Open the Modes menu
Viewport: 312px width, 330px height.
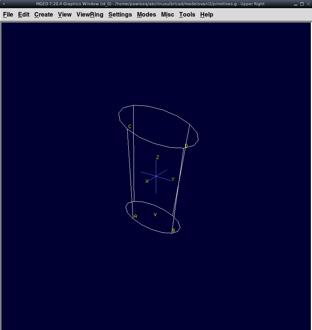[146, 15]
